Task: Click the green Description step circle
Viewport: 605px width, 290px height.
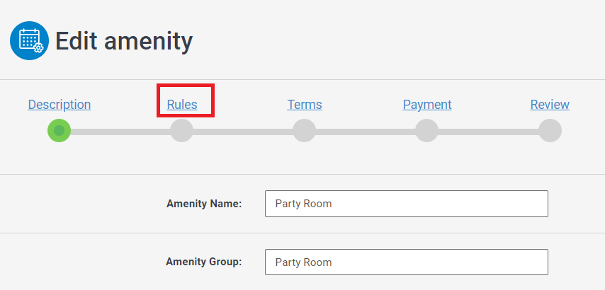Action: [60, 131]
